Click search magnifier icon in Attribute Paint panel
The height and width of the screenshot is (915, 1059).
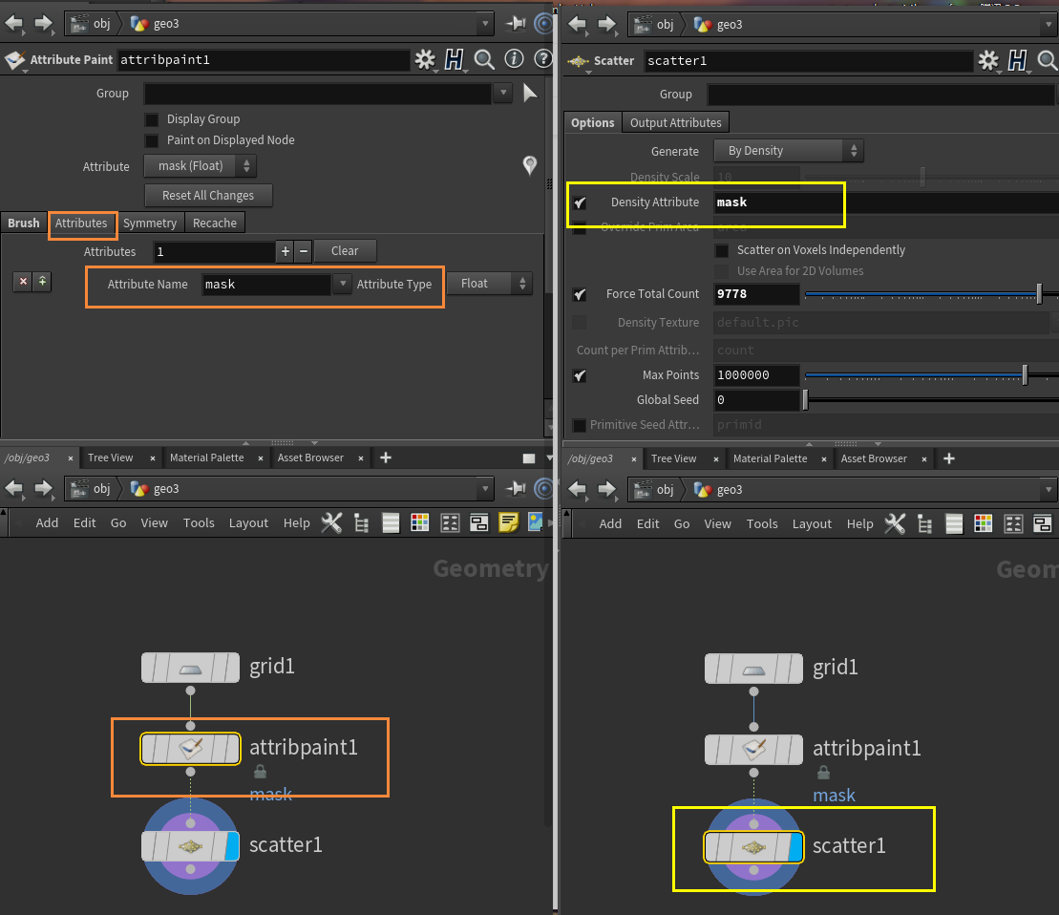coord(484,60)
